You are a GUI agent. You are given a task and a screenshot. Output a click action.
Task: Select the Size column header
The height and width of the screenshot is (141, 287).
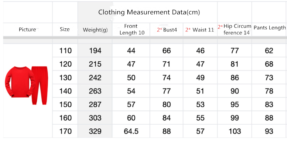(65, 29)
